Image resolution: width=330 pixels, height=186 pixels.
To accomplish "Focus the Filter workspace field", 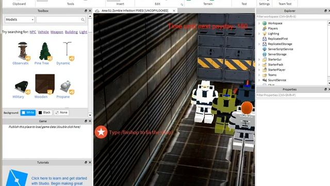I will point(292,17).
